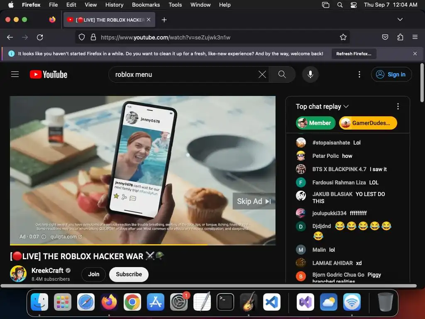Skip the playing advertisement
The image size is (425, 319).
coord(254,201)
